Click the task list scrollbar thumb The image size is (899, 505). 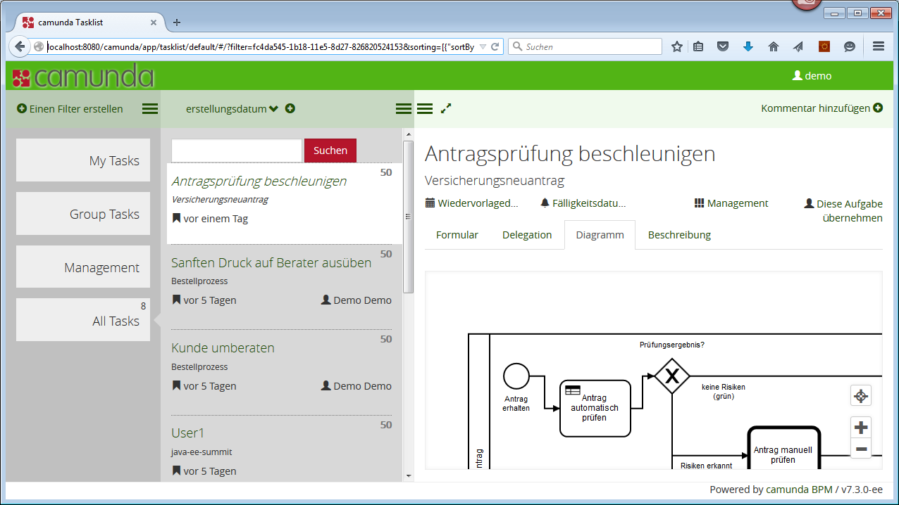(408, 217)
